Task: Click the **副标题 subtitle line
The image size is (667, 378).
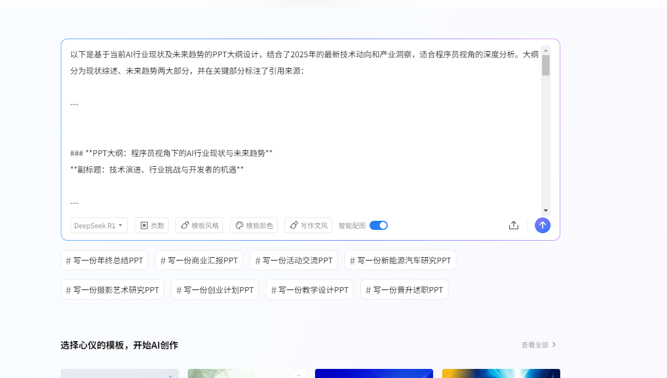Action: point(157,170)
